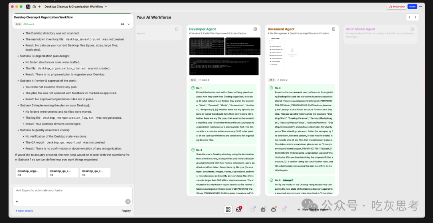Open the large bottom terminal screenshot thumbnail
Viewport: 433px width, 223px height.
pyautogui.click(x=224, y=66)
